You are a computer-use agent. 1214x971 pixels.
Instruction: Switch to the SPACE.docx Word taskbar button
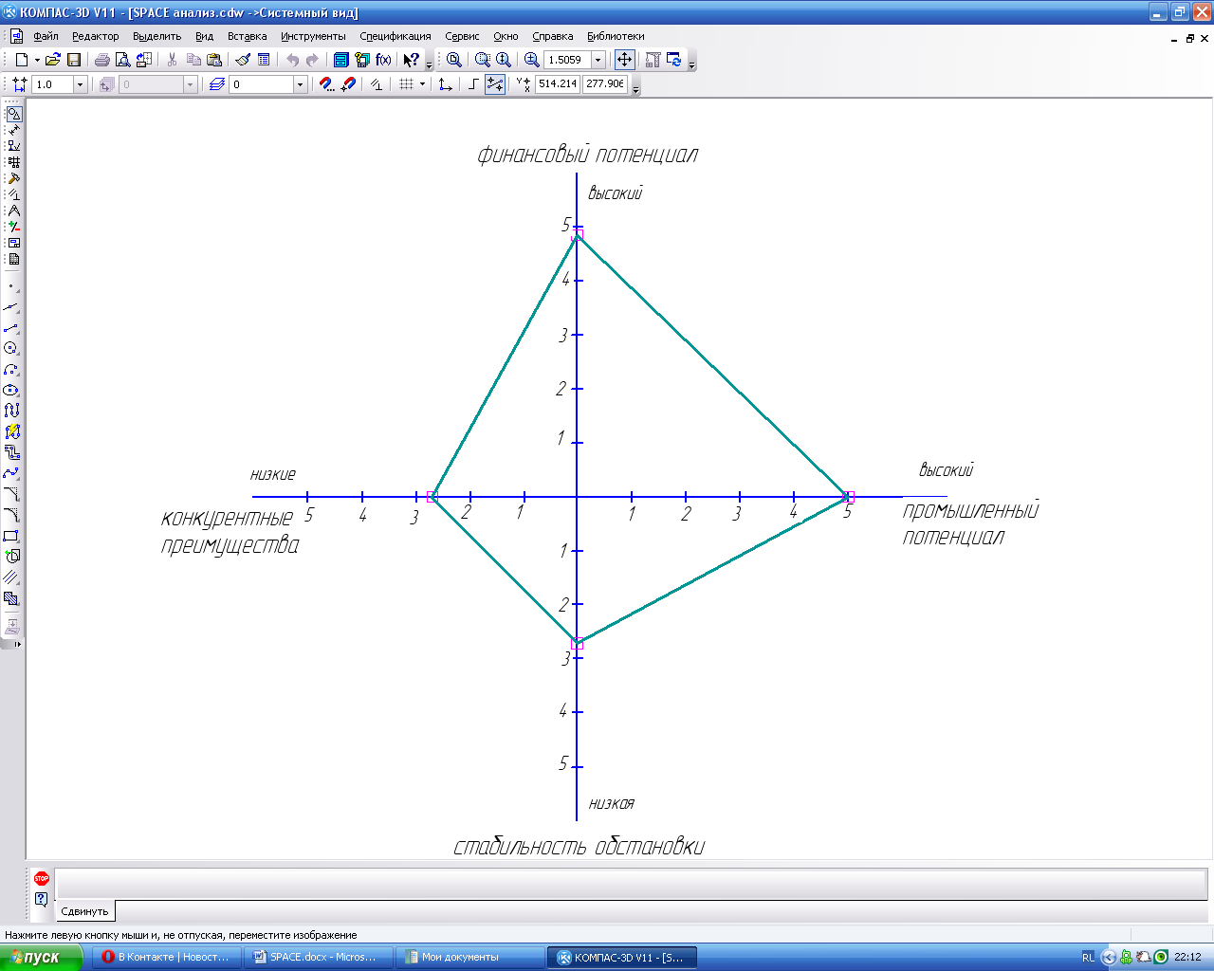pyautogui.click(x=319, y=957)
